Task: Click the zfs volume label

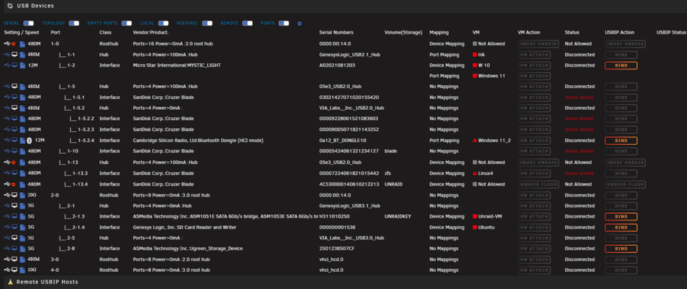Action: (387, 174)
